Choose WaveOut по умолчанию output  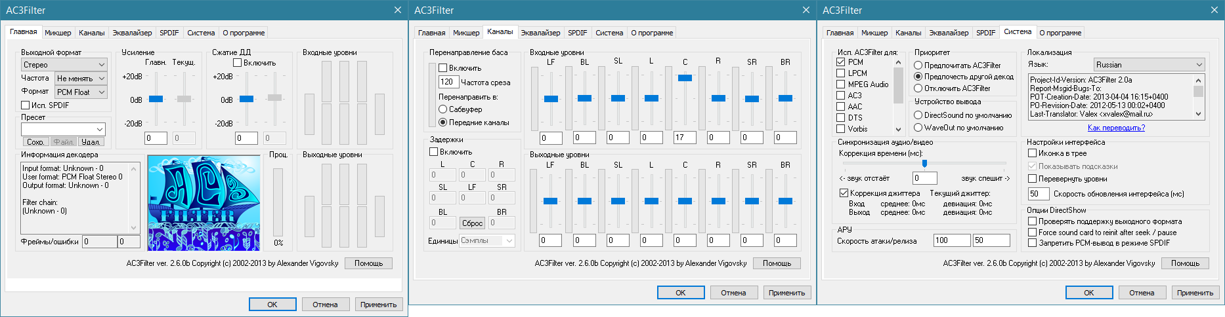coord(958,128)
